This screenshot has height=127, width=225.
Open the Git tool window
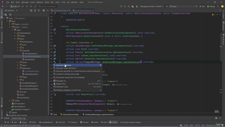[x=7, y=122]
